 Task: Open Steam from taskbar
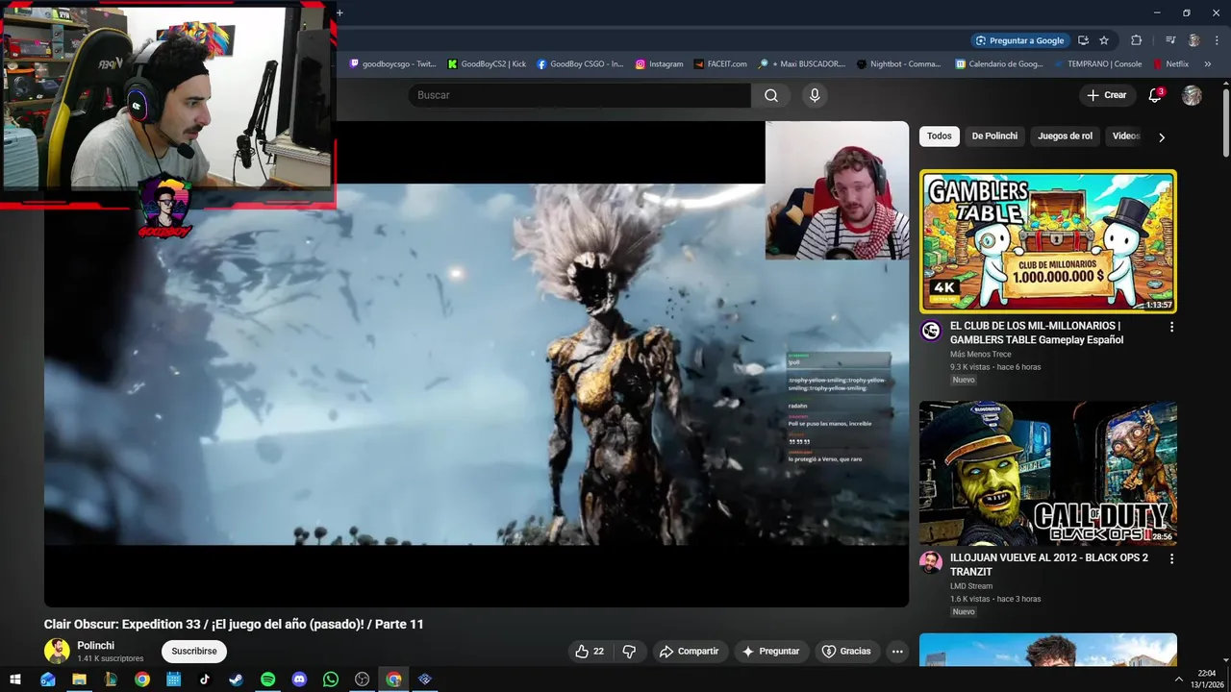point(236,680)
